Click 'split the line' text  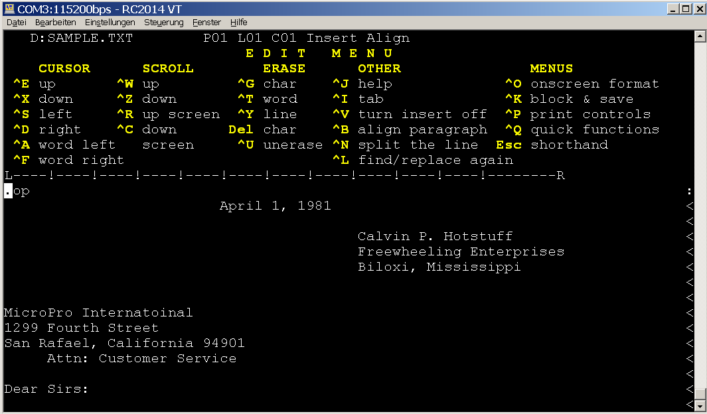click(418, 145)
